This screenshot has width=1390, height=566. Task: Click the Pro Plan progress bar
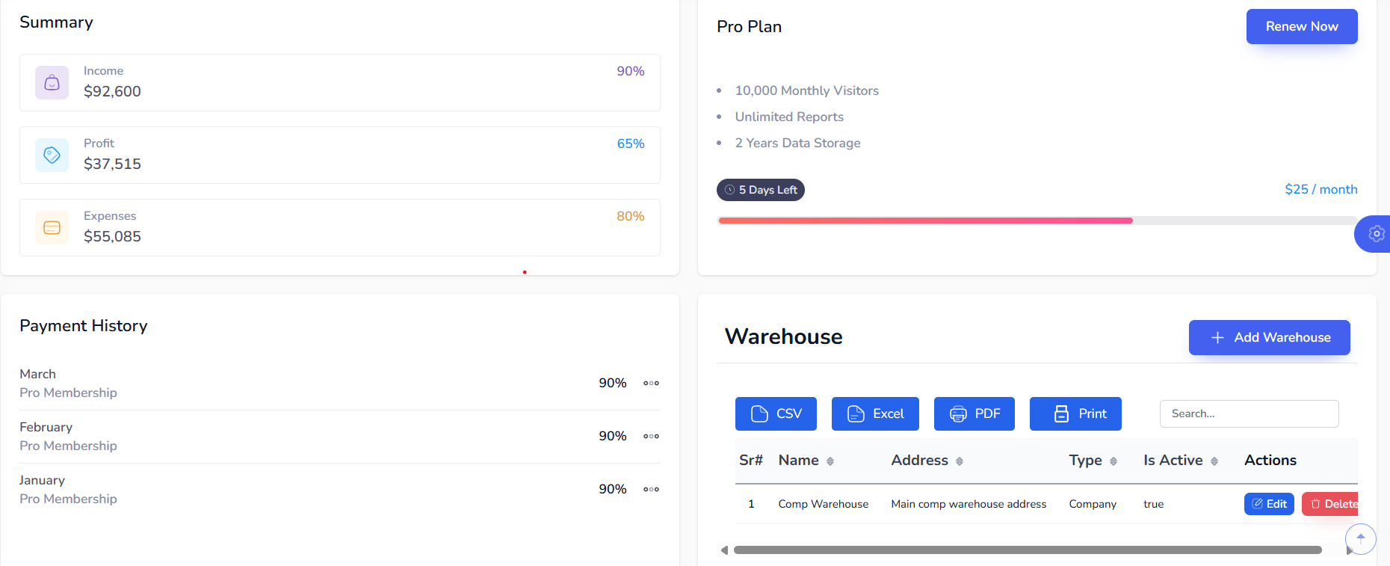(x=1037, y=221)
